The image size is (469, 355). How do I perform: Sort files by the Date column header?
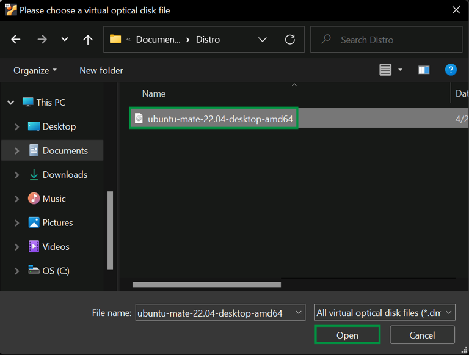click(x=461, y=93)
